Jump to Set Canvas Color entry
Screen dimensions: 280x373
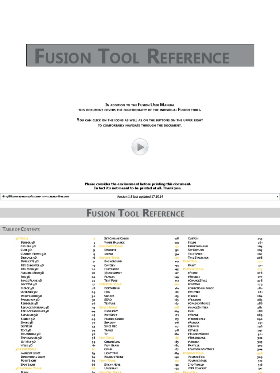(116, 238)
